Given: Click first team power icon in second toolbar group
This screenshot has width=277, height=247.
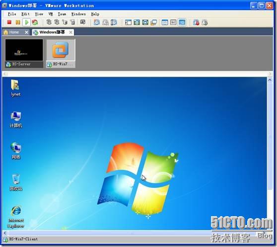Looking at the screenshot, I should coord(49,22).
